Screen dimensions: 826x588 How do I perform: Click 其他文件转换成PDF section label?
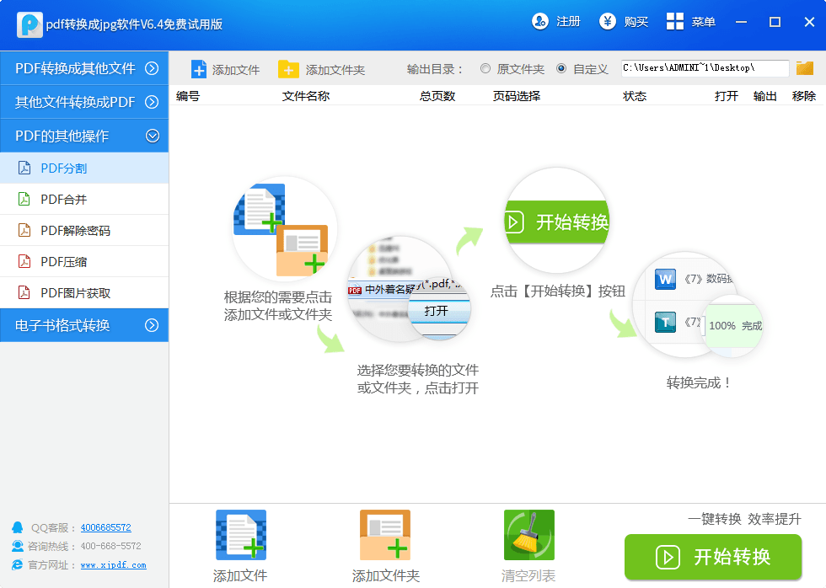[75, 102]
